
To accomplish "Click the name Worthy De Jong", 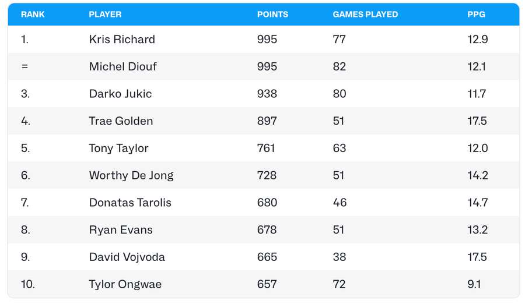I will 131,175.
